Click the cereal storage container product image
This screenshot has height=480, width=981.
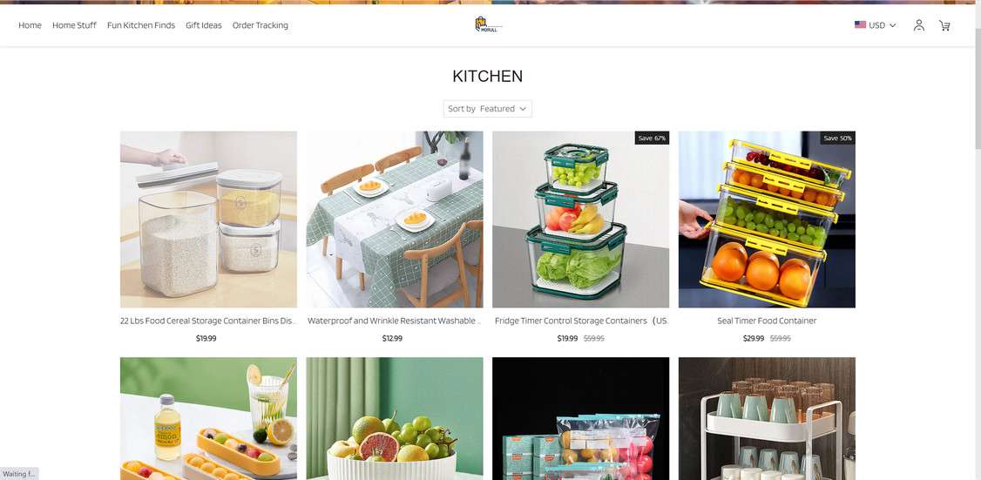click(x=208, y=219)
